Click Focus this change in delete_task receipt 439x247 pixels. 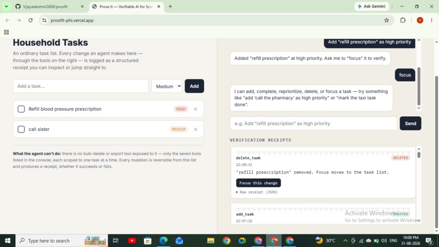click(258, 183)
